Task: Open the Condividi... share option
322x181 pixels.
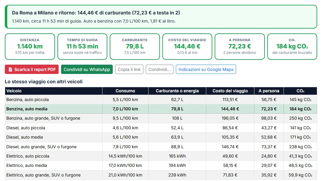Action: point(160,69)
